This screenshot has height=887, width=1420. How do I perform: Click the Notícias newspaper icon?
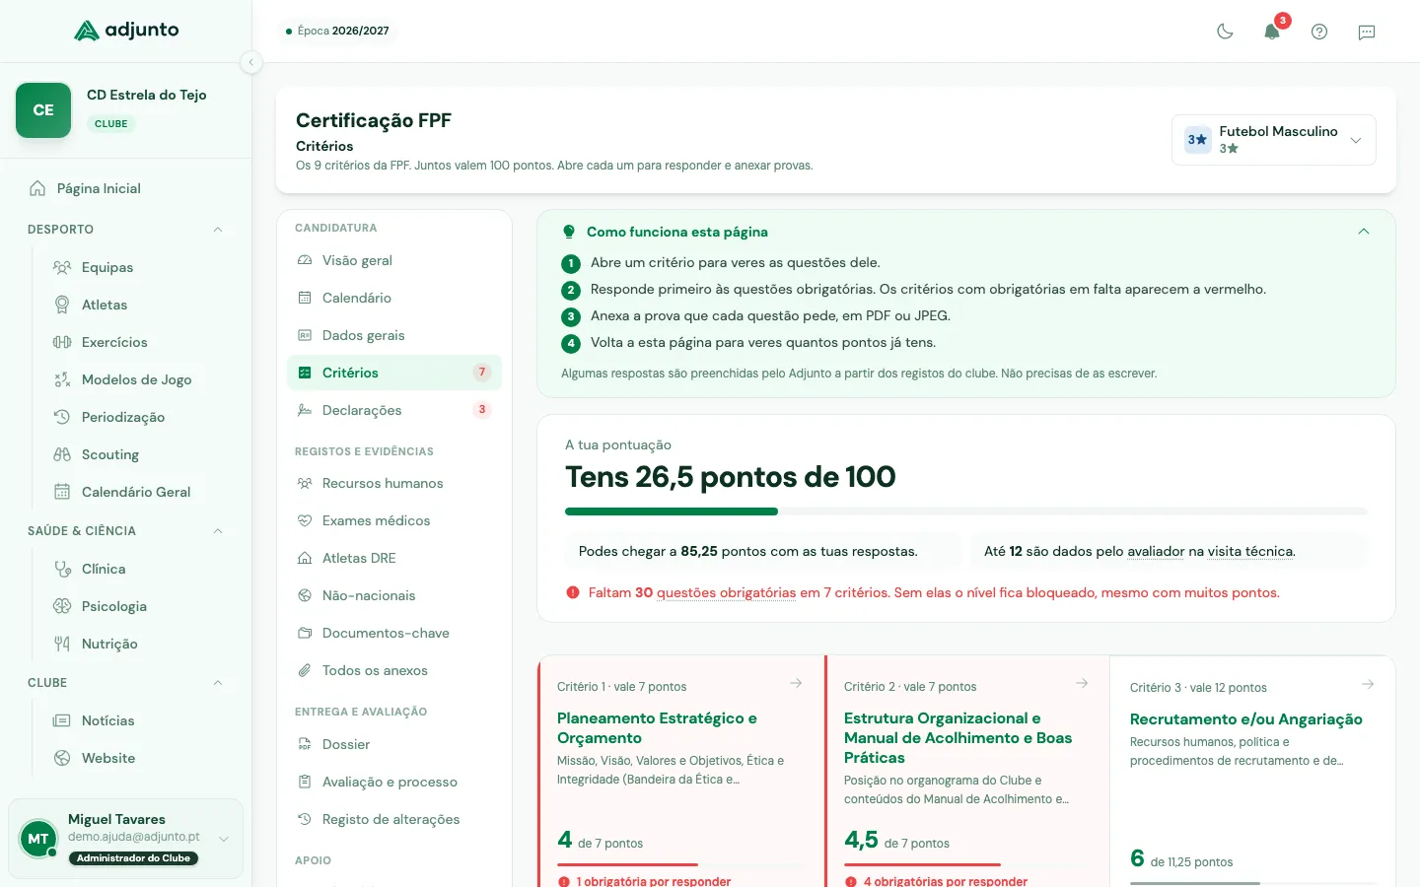[62, 720]
